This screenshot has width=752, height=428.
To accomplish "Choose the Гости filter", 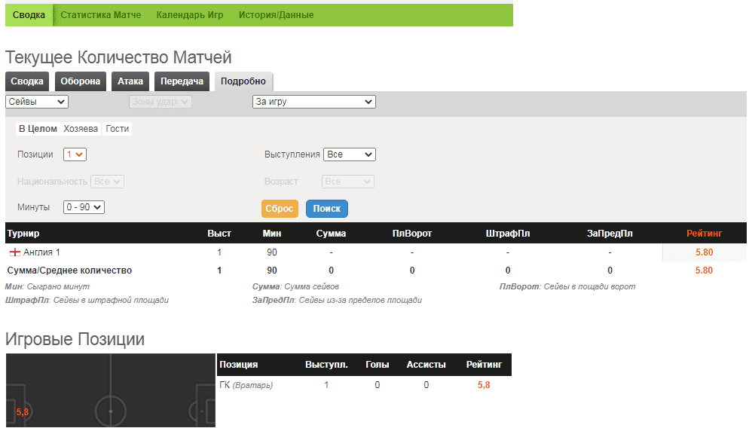I will point(118,129).
